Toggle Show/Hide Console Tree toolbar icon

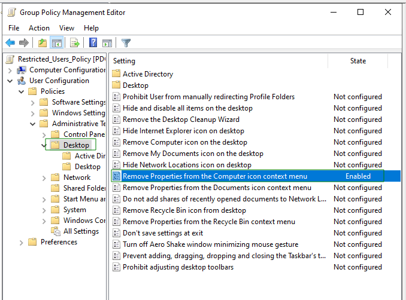[x=57, y=42]
